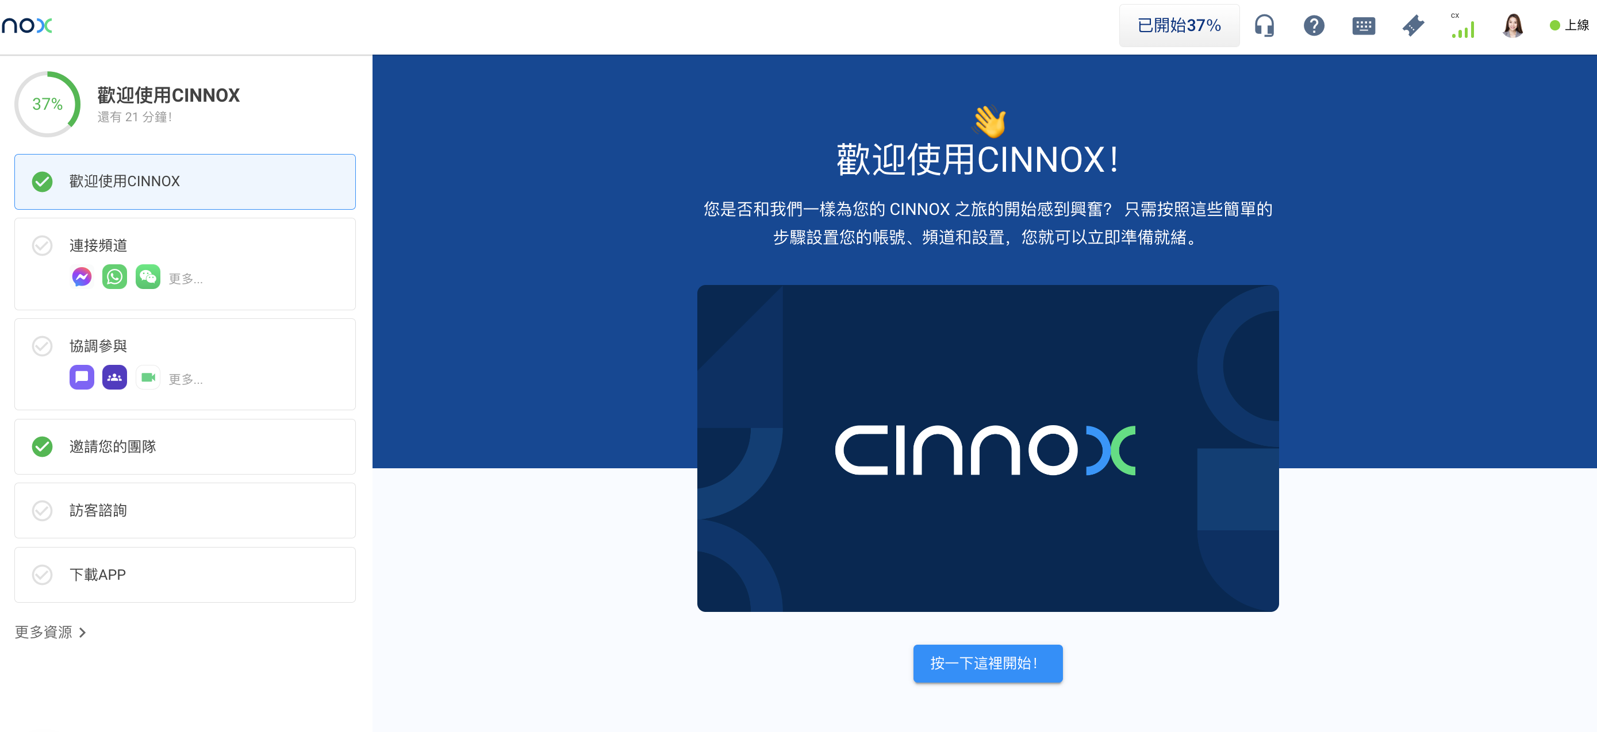
Task: Open the dial pad keyboard icon
Action: click(1363, 26)
